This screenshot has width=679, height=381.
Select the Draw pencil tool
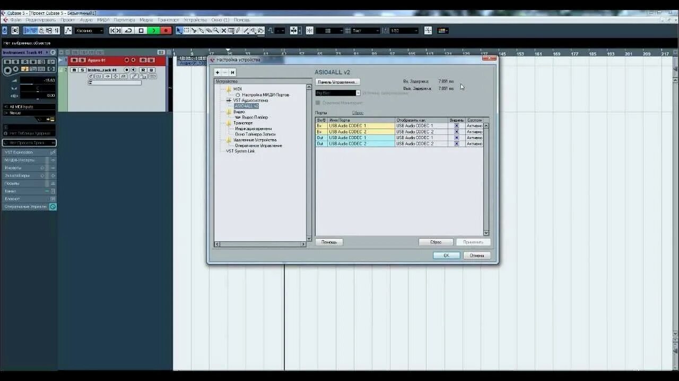pos(238,31)
